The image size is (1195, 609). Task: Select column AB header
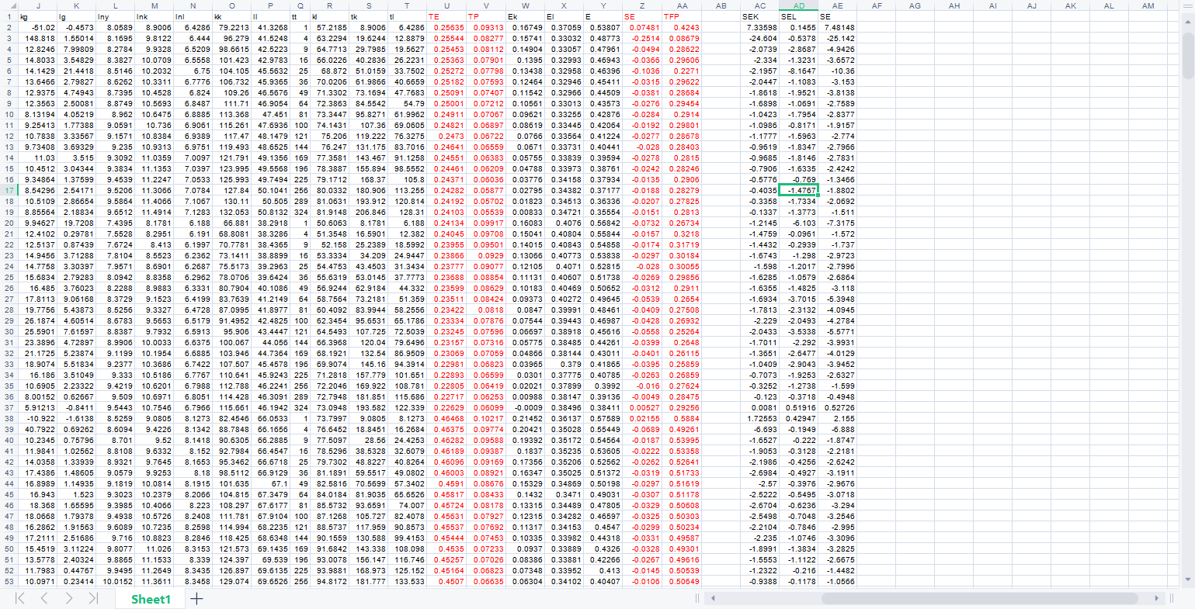coord(721,5)
